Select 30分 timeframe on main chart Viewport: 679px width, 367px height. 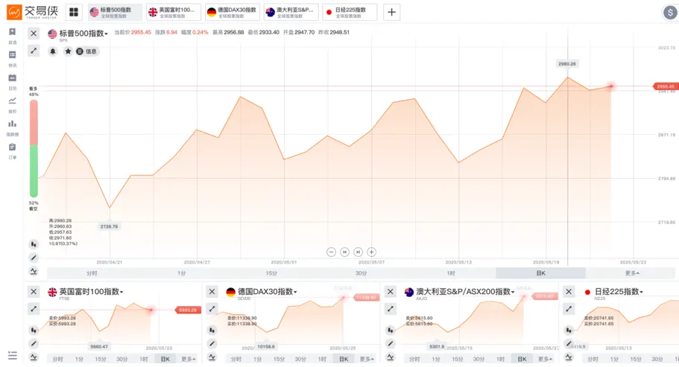pyautogui.click(x=361, y=273)
